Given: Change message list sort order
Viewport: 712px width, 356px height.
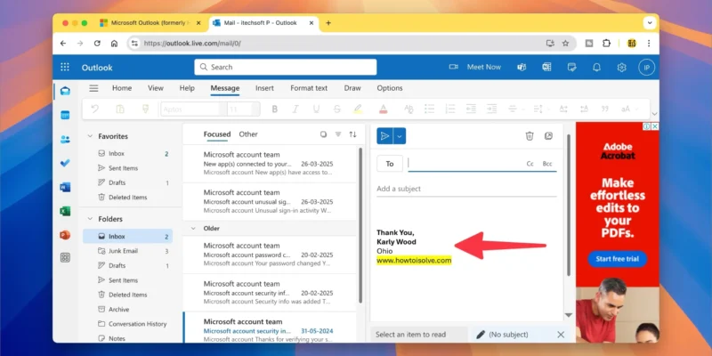Looking at the screenshot, I should click(x=352, y=134).
